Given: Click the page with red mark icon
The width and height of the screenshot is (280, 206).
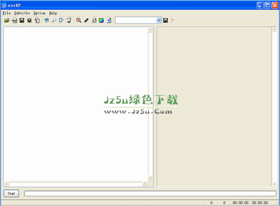Looking at the screenshot, I should 37,20.
